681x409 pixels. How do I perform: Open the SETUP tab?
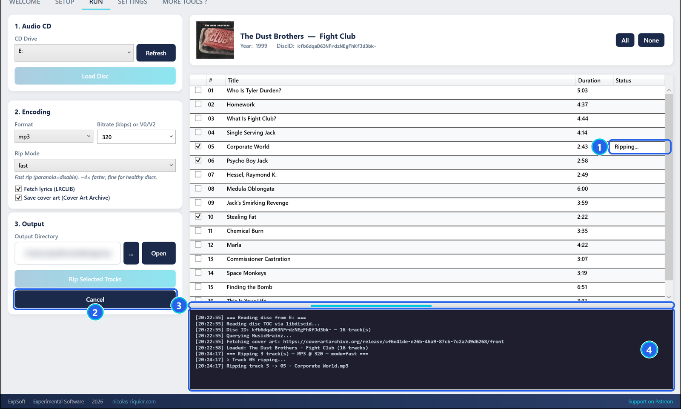tap(65, 3)
